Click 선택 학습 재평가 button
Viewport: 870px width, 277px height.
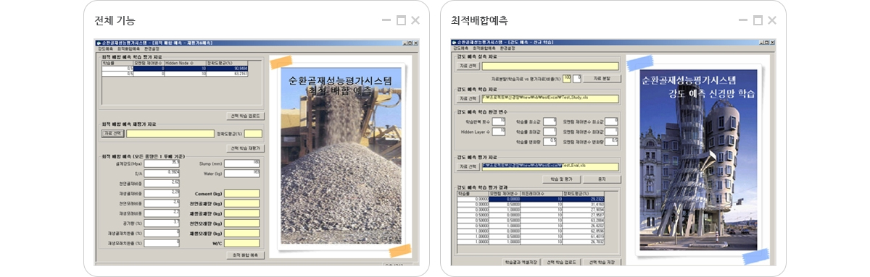pyautogui.click(x=246, y=148)
